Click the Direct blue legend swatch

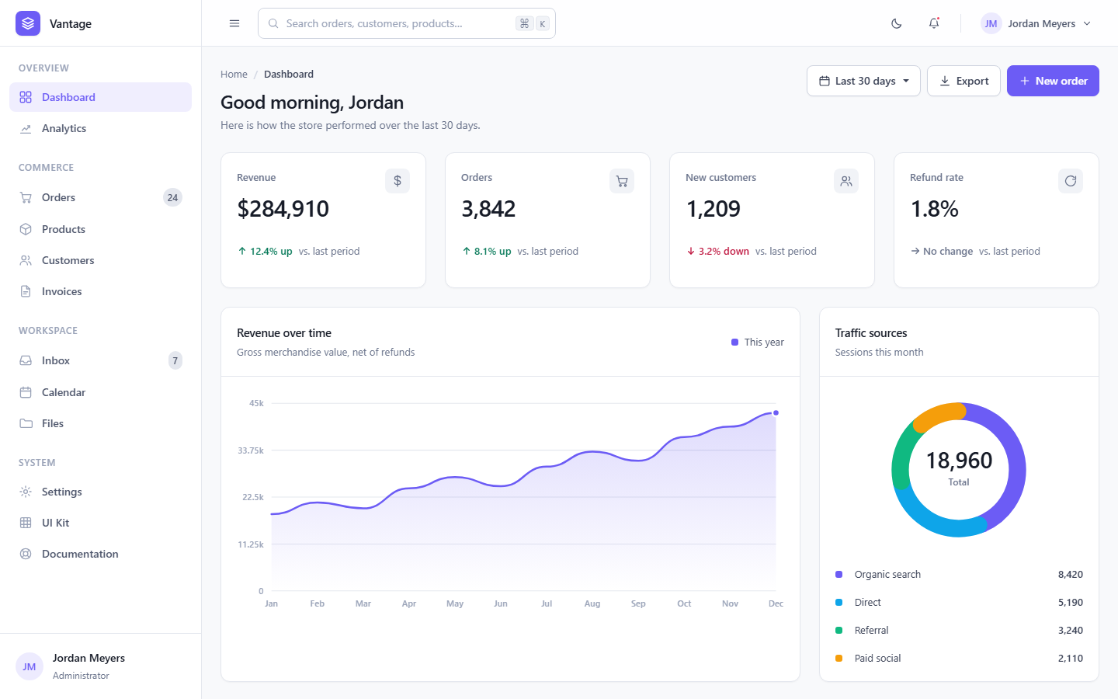click(838, 602)
